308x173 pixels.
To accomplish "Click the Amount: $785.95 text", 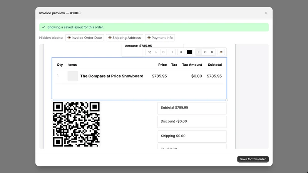I will click(x=138, y=46).
